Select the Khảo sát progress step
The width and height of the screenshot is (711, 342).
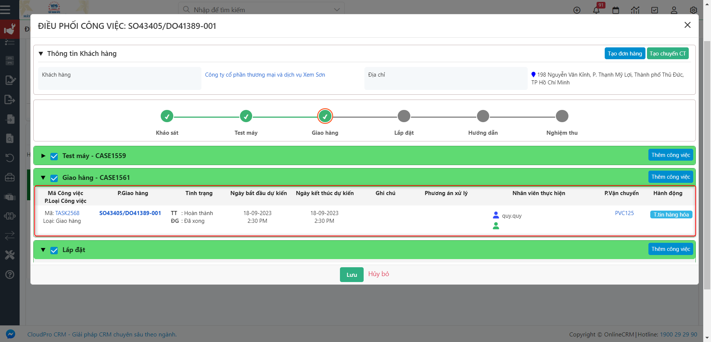click(x=167, y=116)
